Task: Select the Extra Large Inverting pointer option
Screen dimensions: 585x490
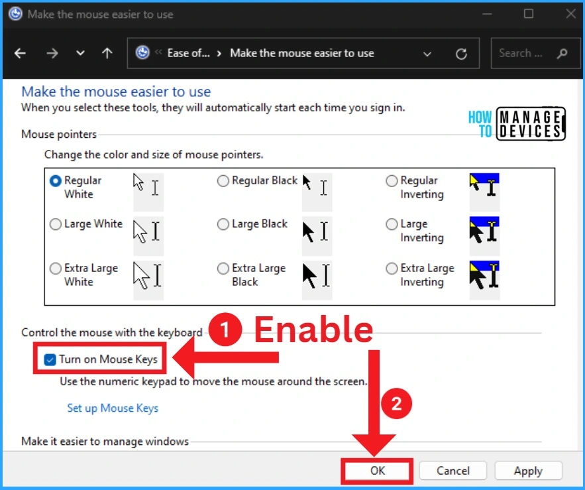Action: (392, 269)
